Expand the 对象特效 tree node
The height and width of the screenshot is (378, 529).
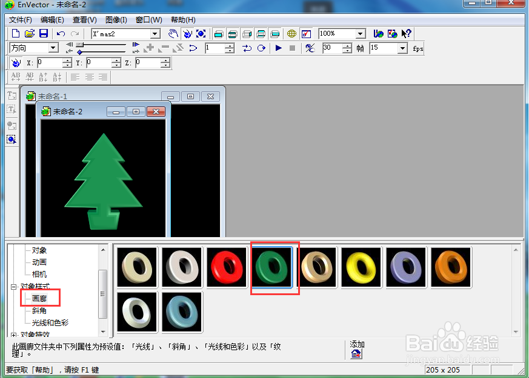pyautogui.click(x=14, y=335)
